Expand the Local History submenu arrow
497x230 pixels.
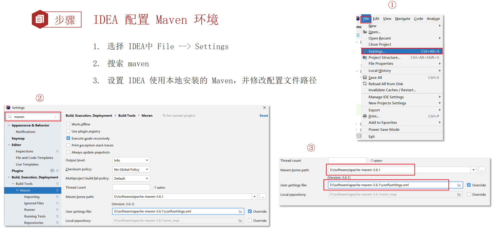point(440,71)
